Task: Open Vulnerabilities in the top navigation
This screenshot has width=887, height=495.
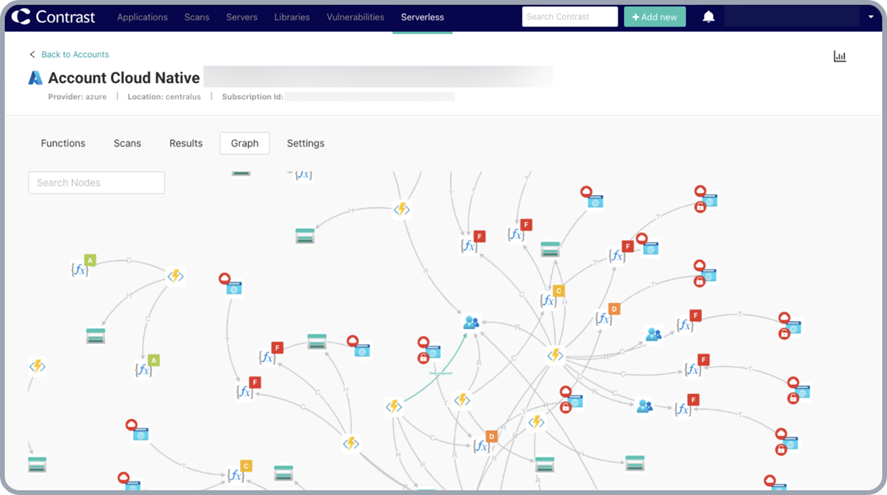Action: click(x=355, y=17)
